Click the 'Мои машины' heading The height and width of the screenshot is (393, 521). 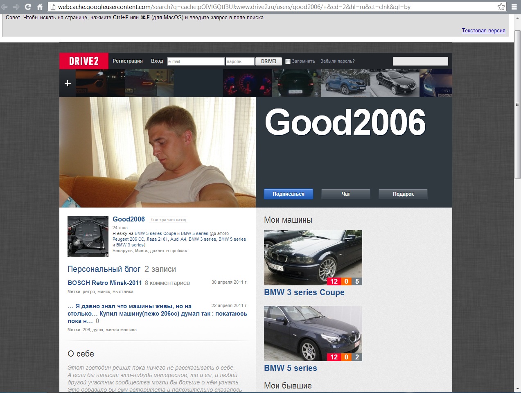pos(288,220)
